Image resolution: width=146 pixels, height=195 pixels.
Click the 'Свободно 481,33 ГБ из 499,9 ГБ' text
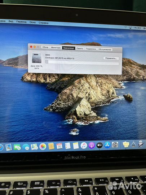coord(60,58)
